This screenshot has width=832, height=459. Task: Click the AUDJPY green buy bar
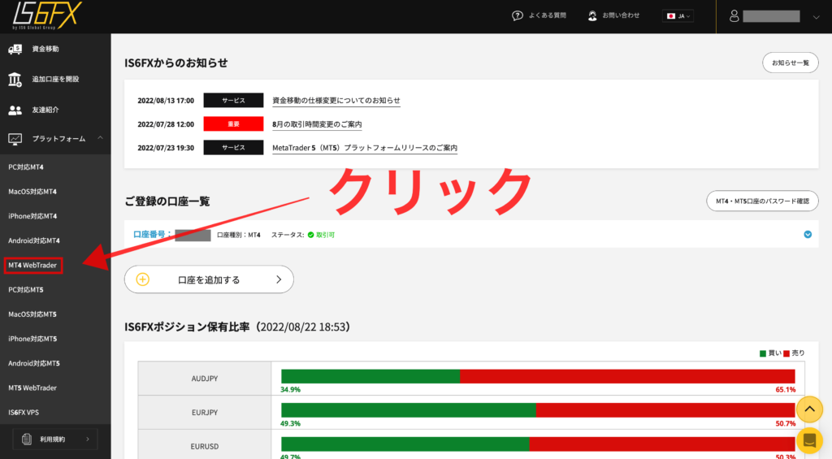tap(370, 376)
